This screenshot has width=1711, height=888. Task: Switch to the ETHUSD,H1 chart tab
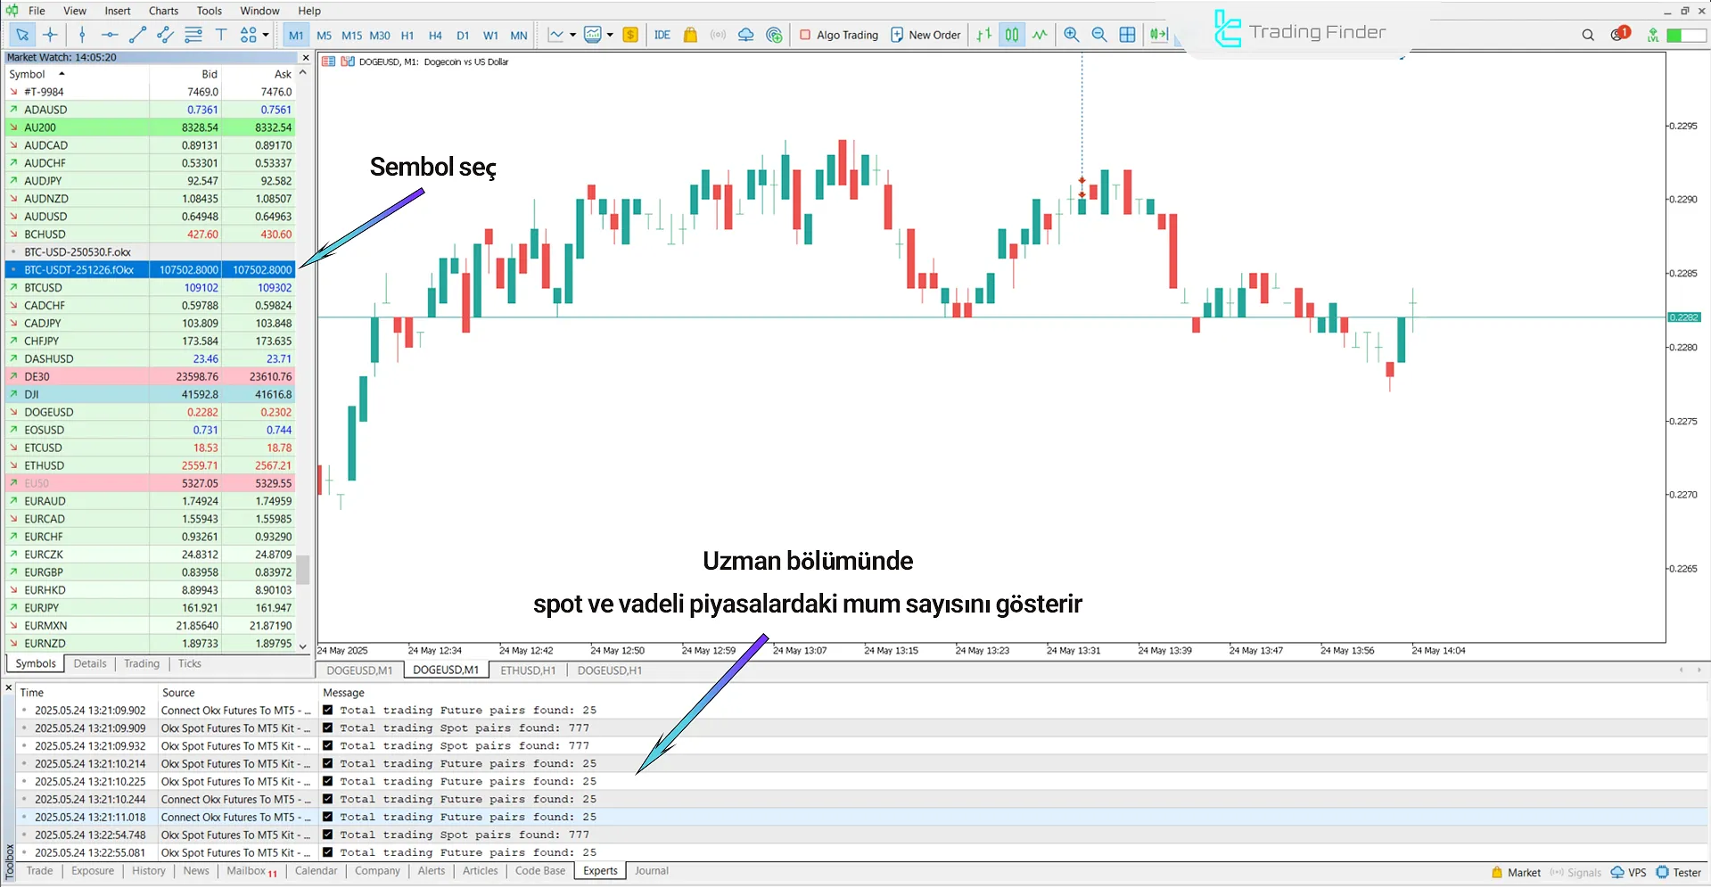pyautogui.click(x=527, y=670)
